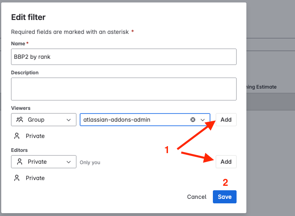
Task: Clear the atlassian-addons-admin group selection
Action: point(193,120)
